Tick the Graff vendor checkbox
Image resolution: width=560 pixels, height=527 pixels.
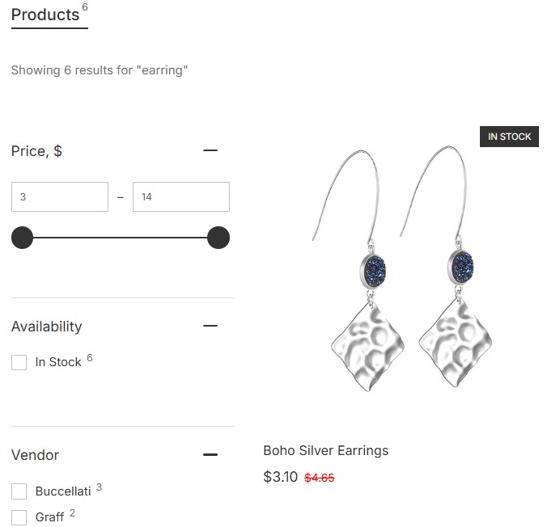[x=19, y=517]
